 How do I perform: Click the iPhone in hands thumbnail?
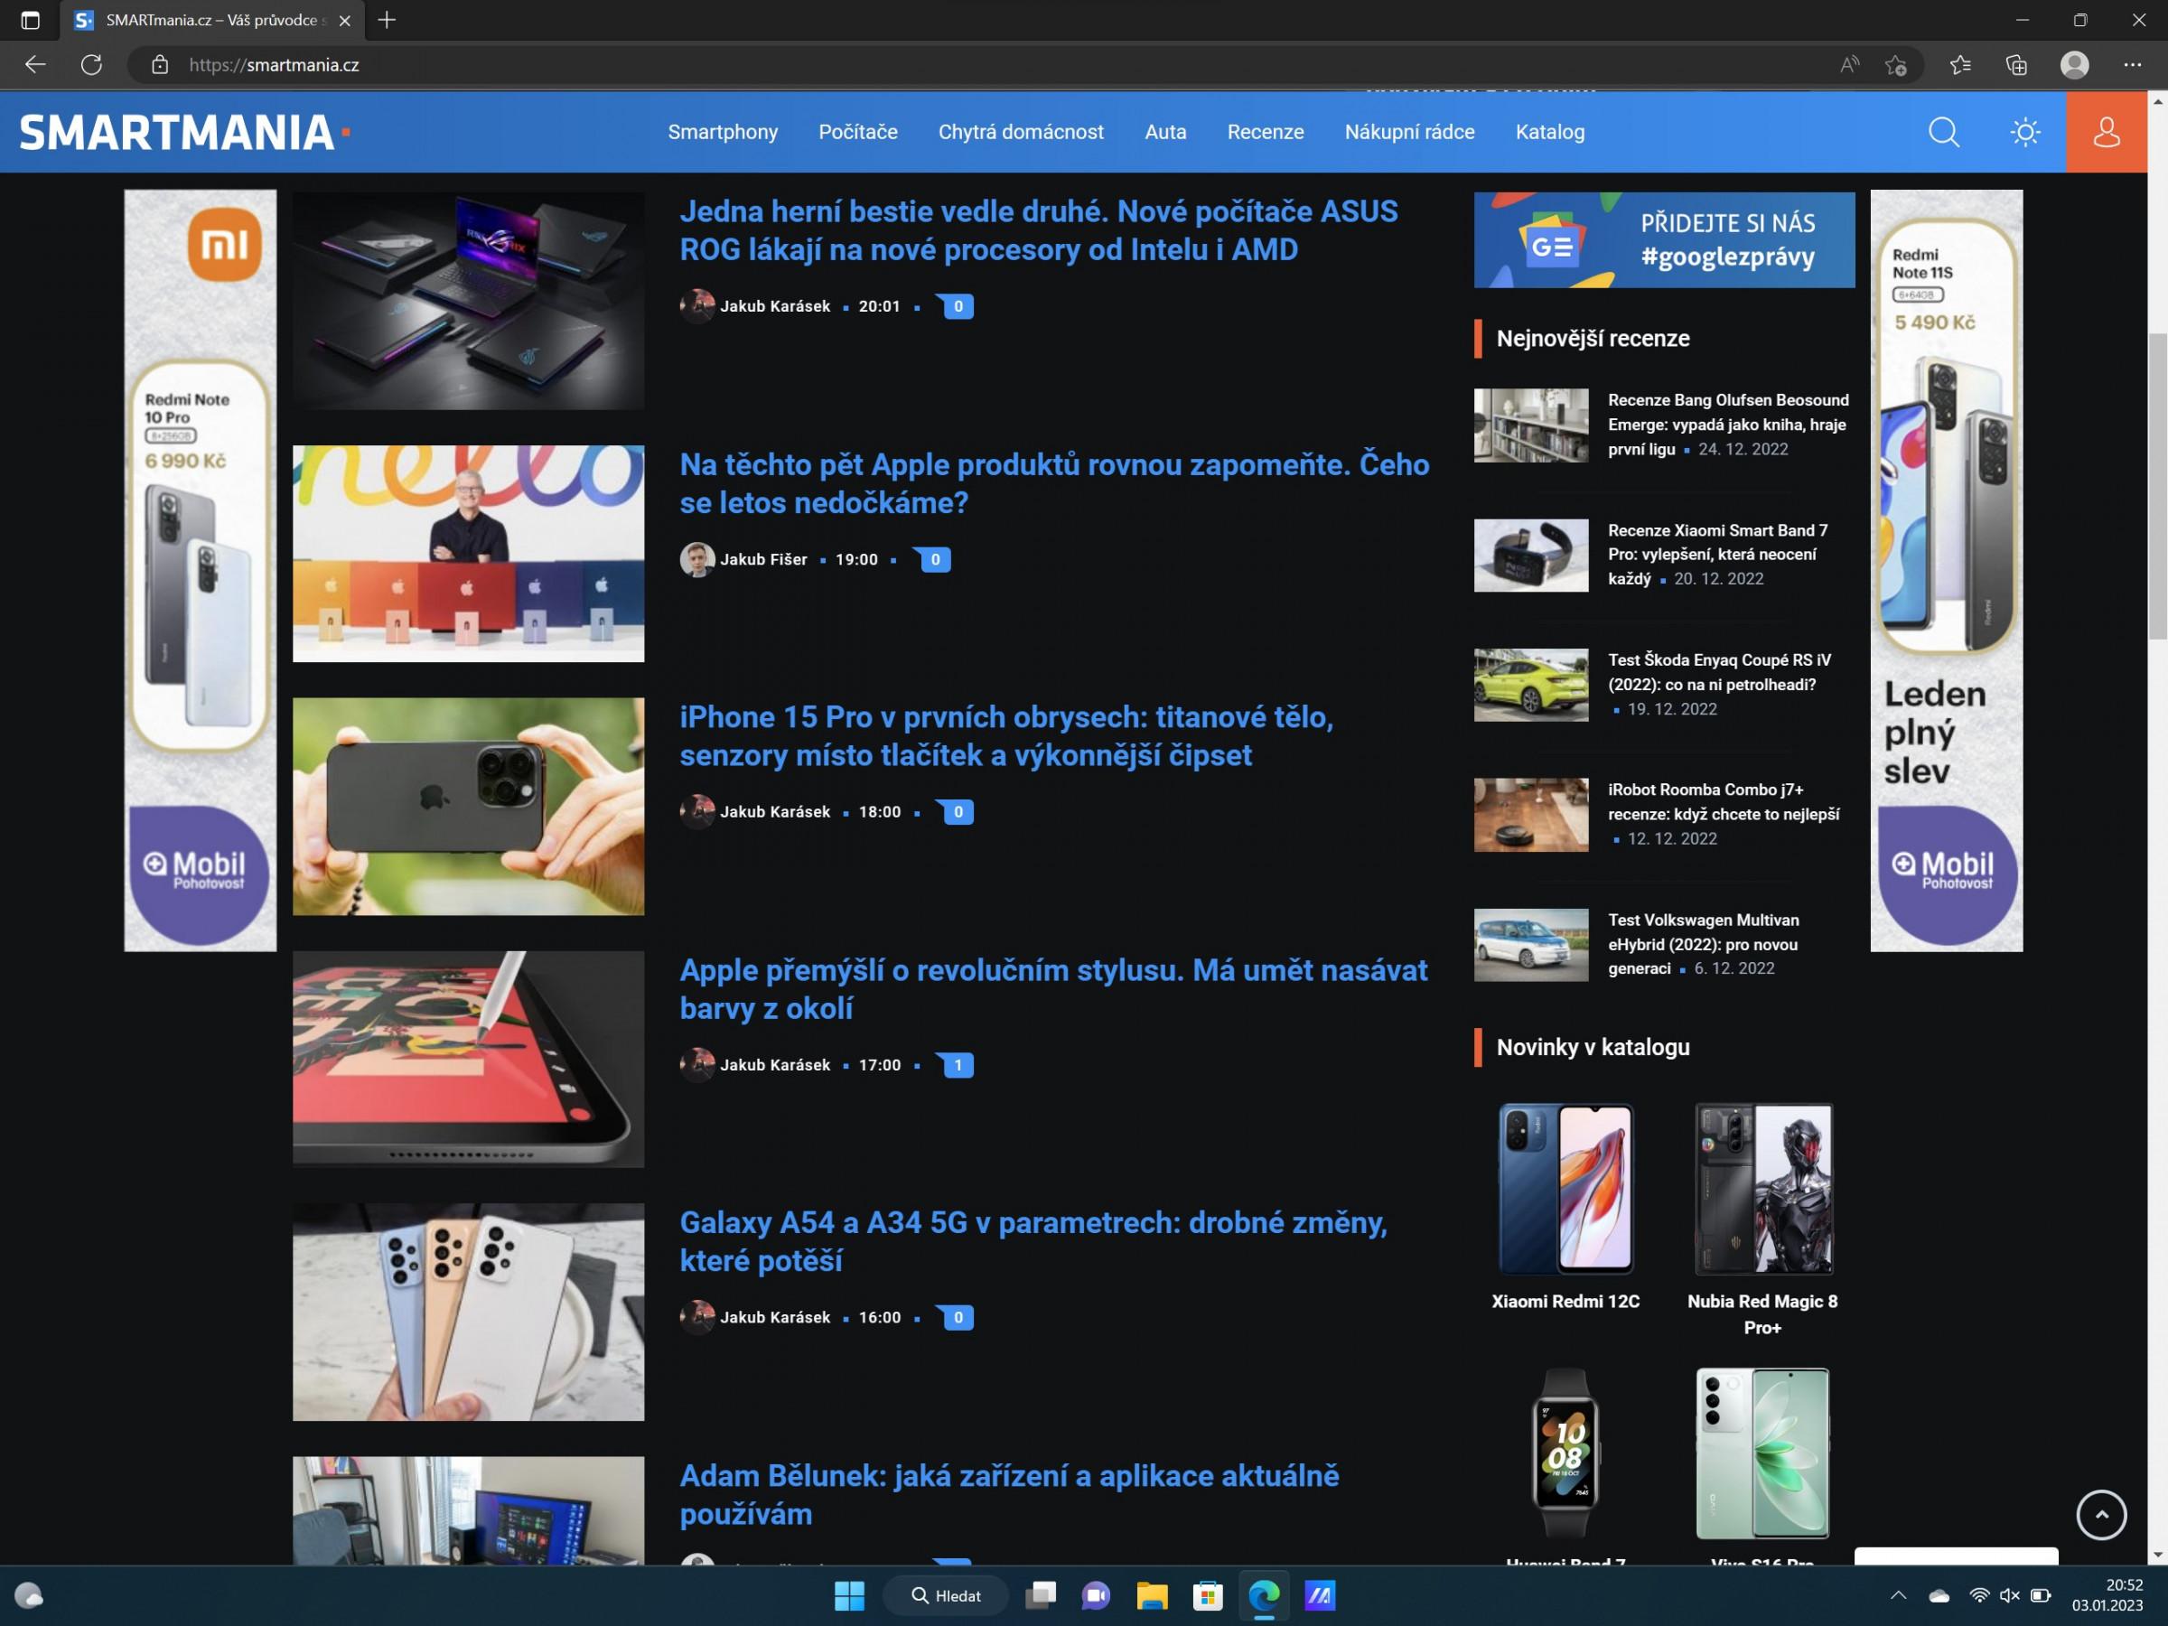point(469,807)
